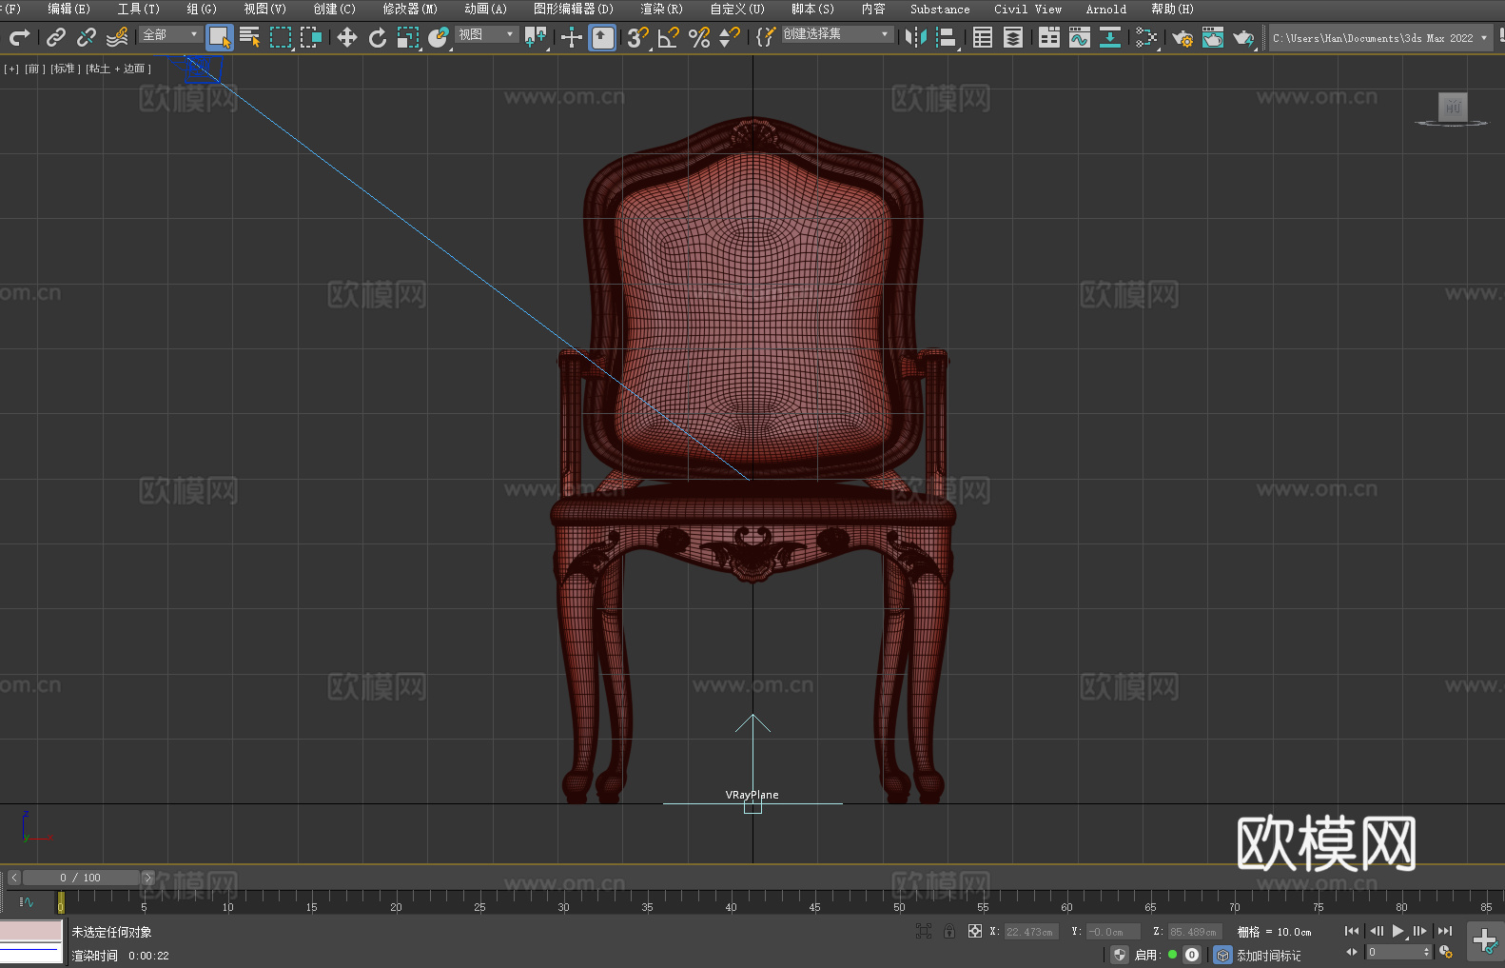1505x968 pixels.
Task: Activate Select and Rotate tool
Action: pyautogui.click(x=378, y=37)
